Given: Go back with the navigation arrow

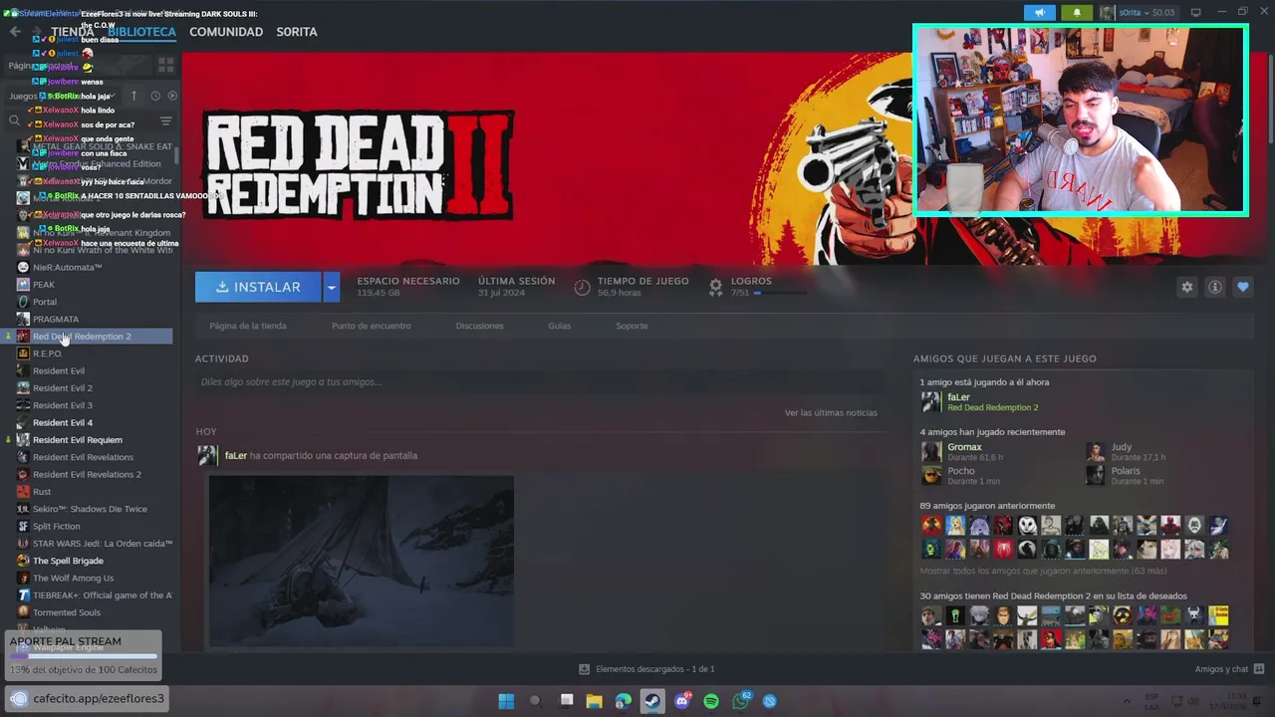Looking at the screenshot, I should point(15,32).
